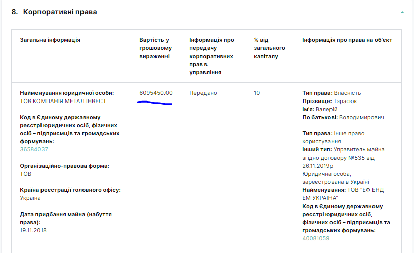This screenshot has width=414, height=253.
Task: Open registry code link 36584037
Action: tap(34, 149)
